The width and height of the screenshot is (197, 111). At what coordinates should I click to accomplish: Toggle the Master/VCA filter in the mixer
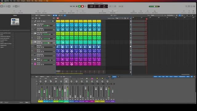pyautogui.click(x=182, y=76)
